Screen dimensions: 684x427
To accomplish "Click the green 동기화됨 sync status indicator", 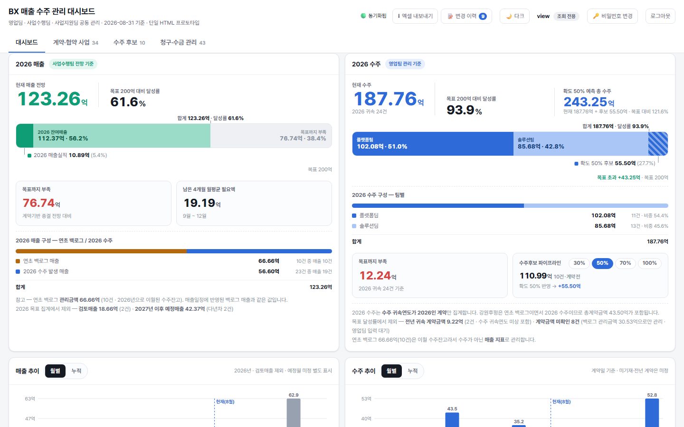I will [x=374, y=16].
